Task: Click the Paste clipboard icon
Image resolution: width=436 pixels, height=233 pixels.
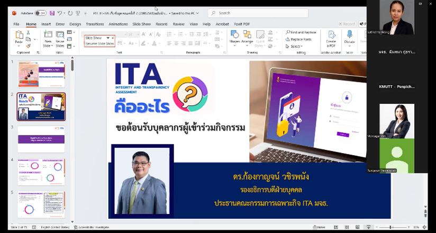Action: point(19,35)
